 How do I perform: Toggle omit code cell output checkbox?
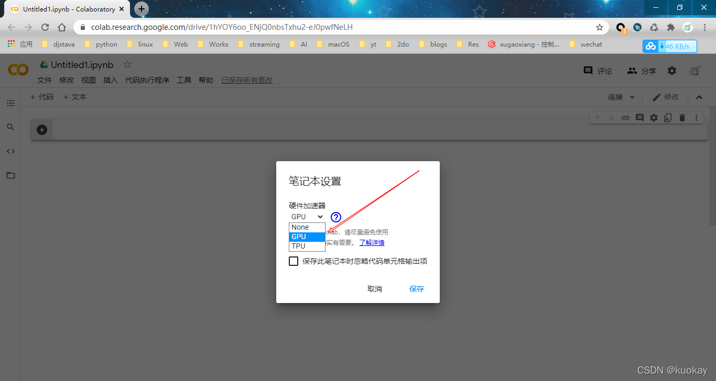click(294, 261)
